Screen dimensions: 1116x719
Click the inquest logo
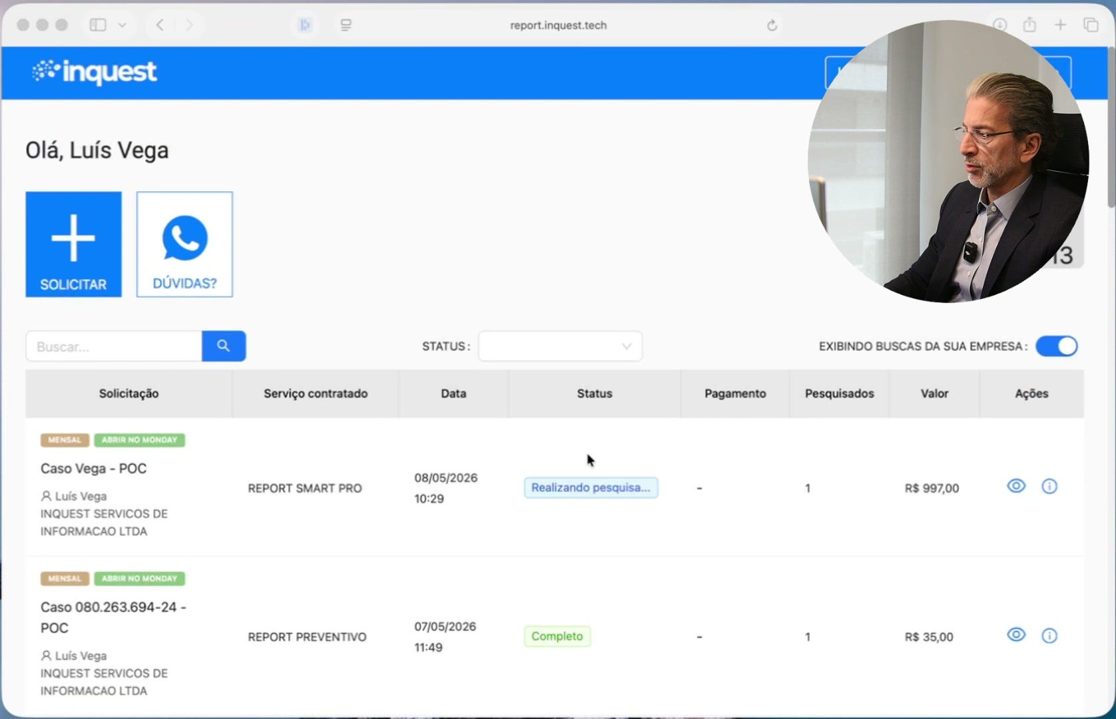(94, 72)
